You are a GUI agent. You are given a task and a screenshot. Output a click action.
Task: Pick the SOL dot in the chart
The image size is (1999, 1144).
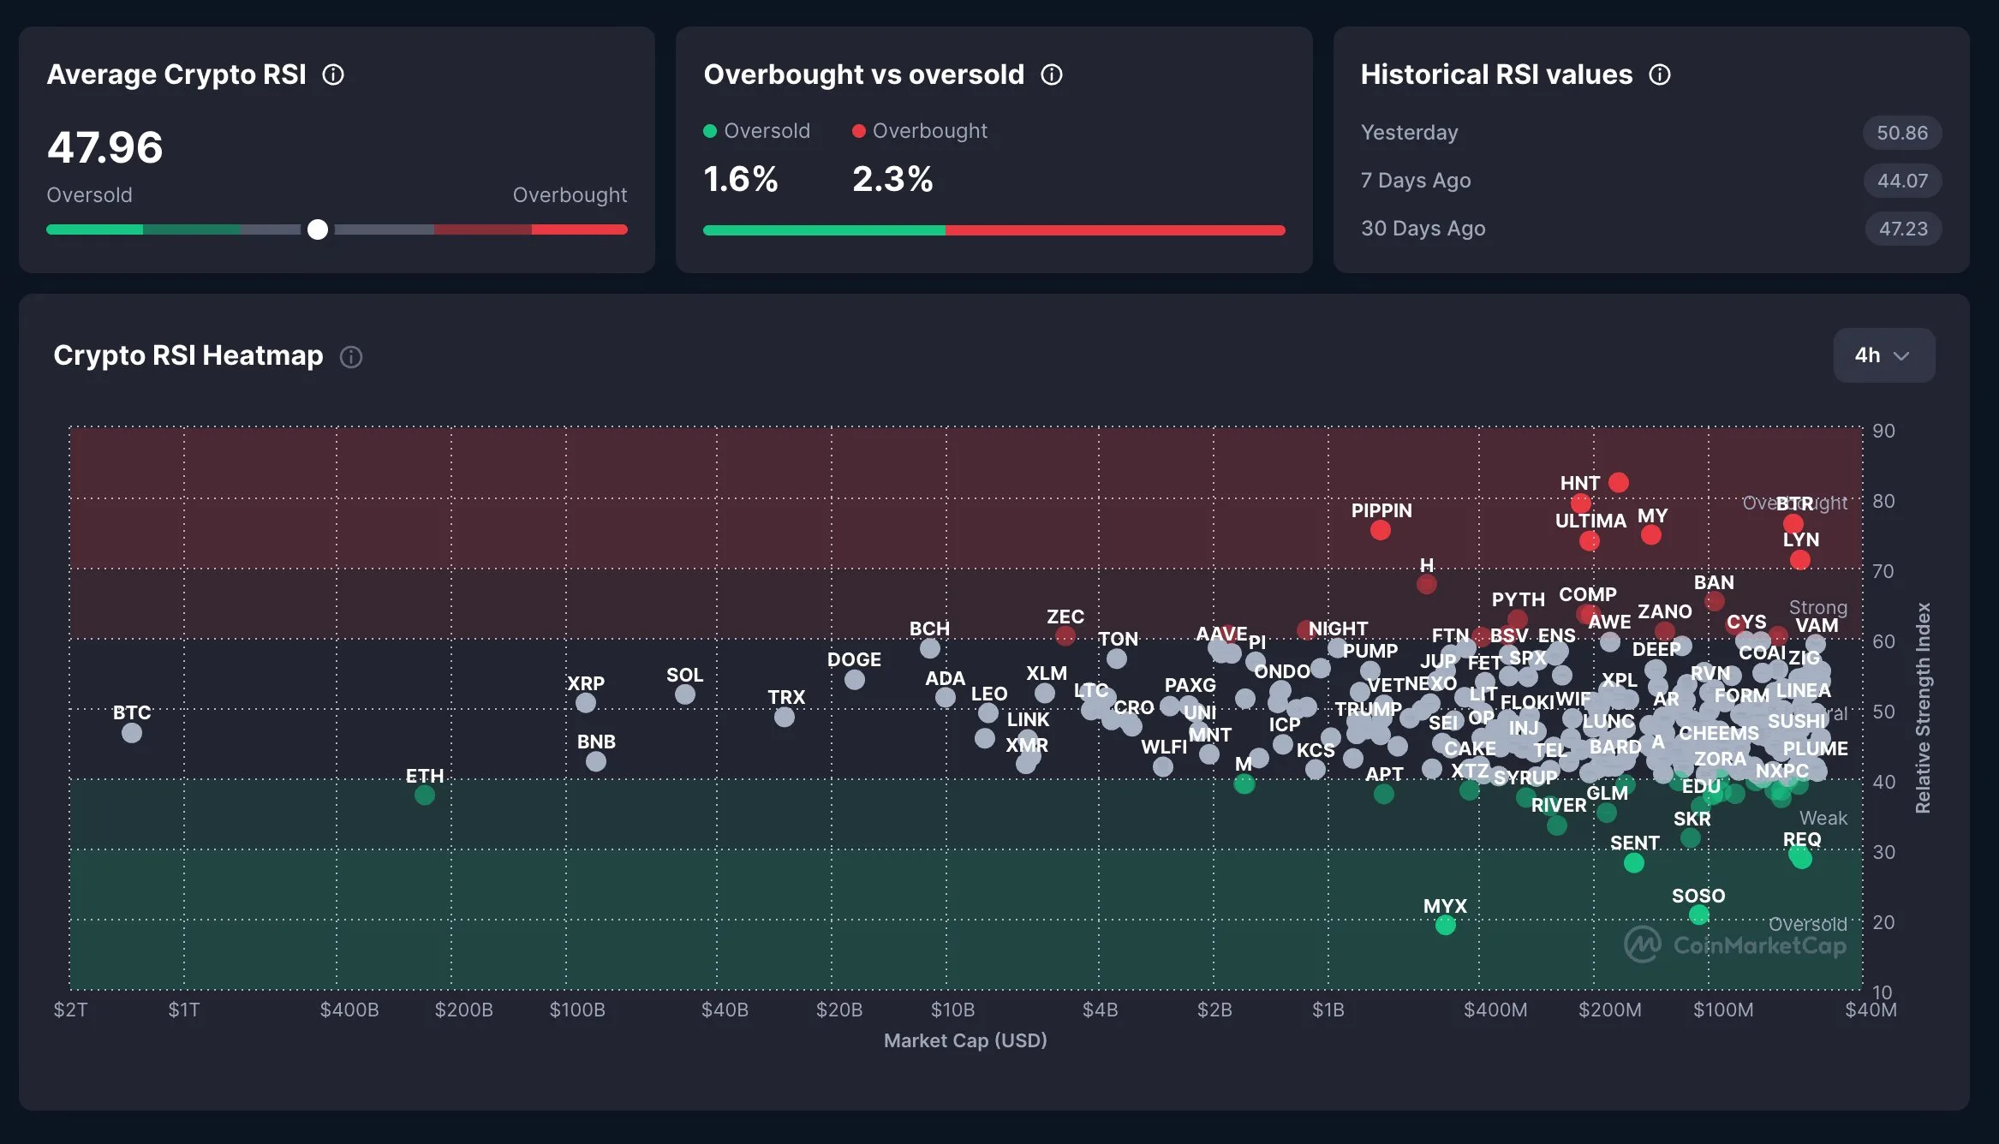(x=685, y=694)
